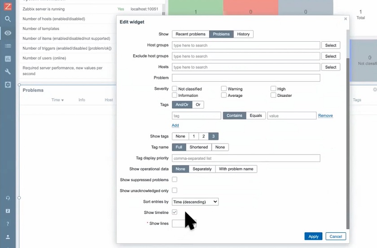Click Select button for Exclude host groups
Image resolution: width=377 pixels, height=248 pixels.
point(331,56)
